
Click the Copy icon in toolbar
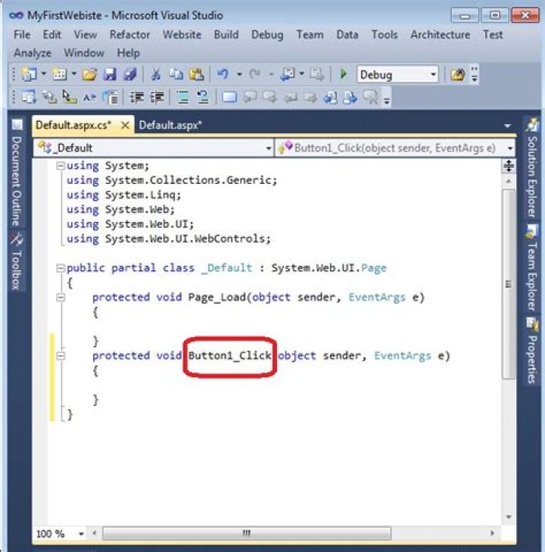coord(176,74)
